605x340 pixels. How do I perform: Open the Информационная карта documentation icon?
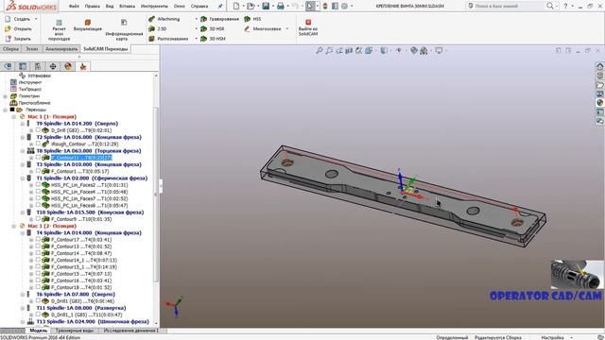(124, 23)
